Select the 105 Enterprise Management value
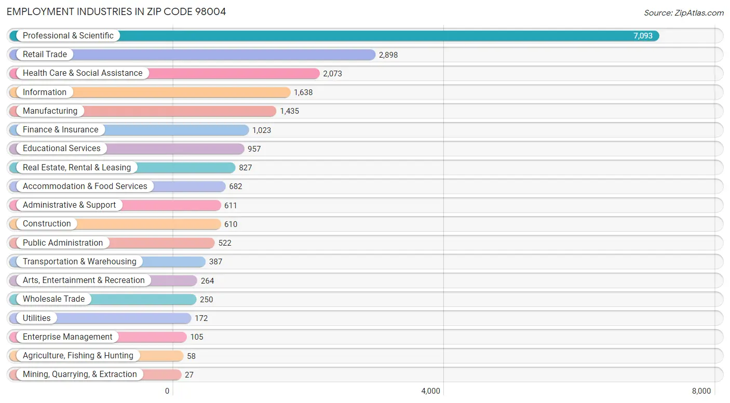The width and height of the screenshot is (730, 403). (x=197, y=337)
